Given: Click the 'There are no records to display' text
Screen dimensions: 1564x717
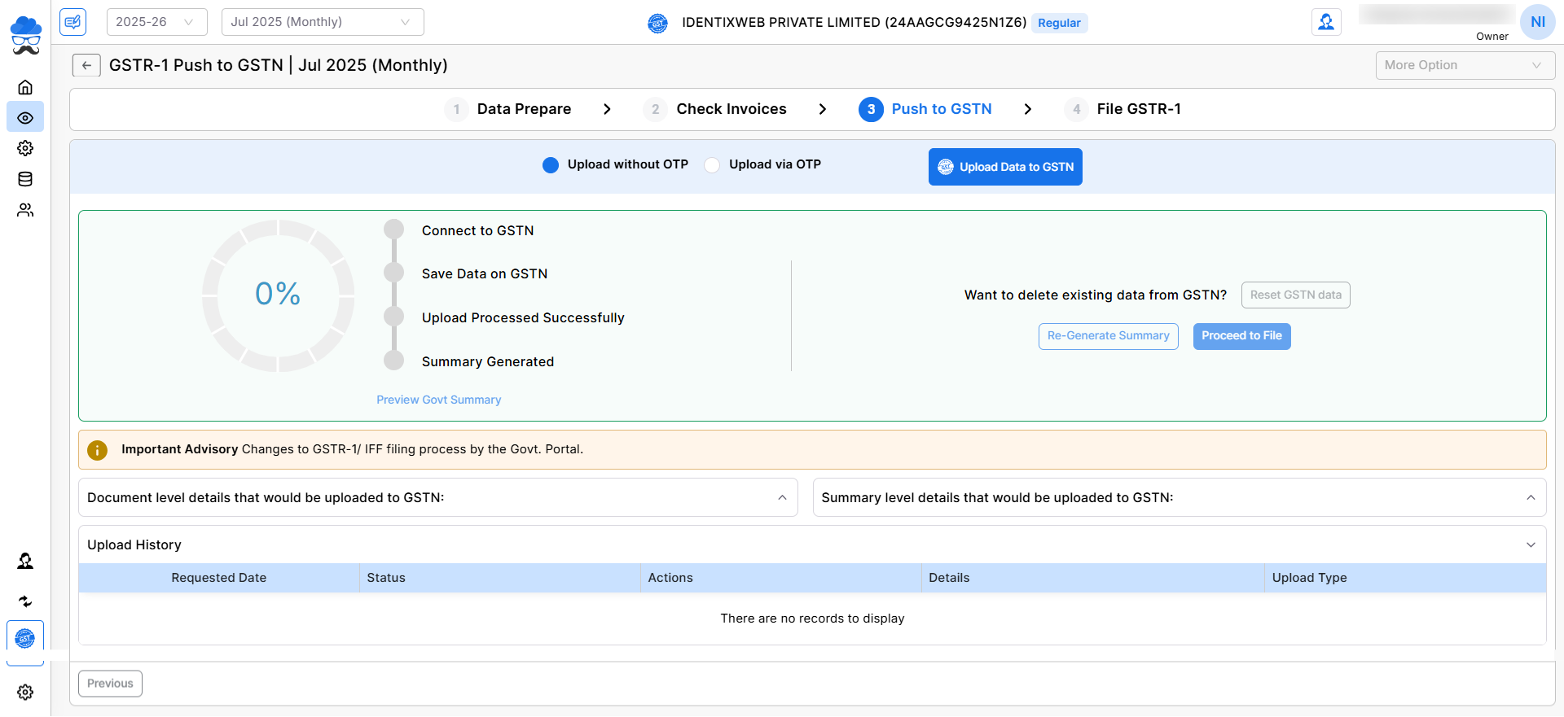Looking at the screenshot, I should tap(812, 619).
